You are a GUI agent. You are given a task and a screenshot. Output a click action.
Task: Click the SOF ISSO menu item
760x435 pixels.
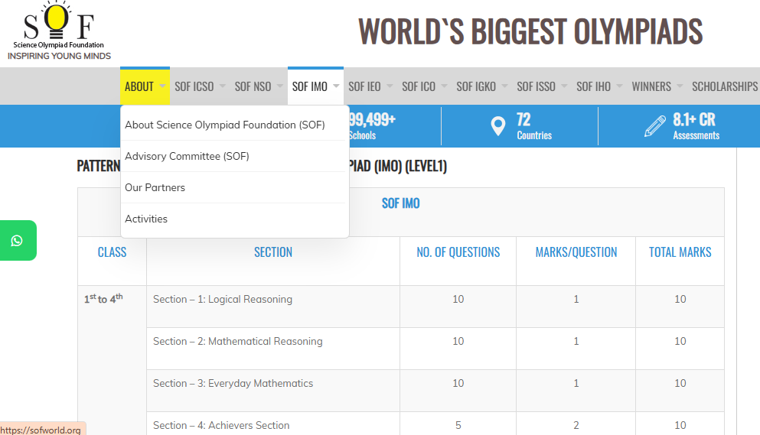[536, 86]
